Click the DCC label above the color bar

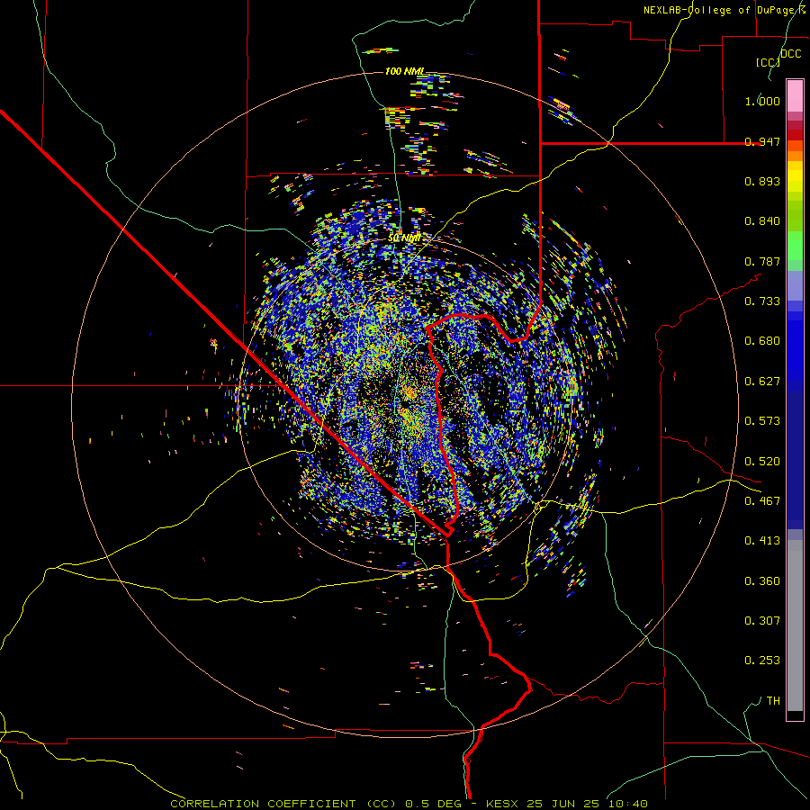pos(790,54)
